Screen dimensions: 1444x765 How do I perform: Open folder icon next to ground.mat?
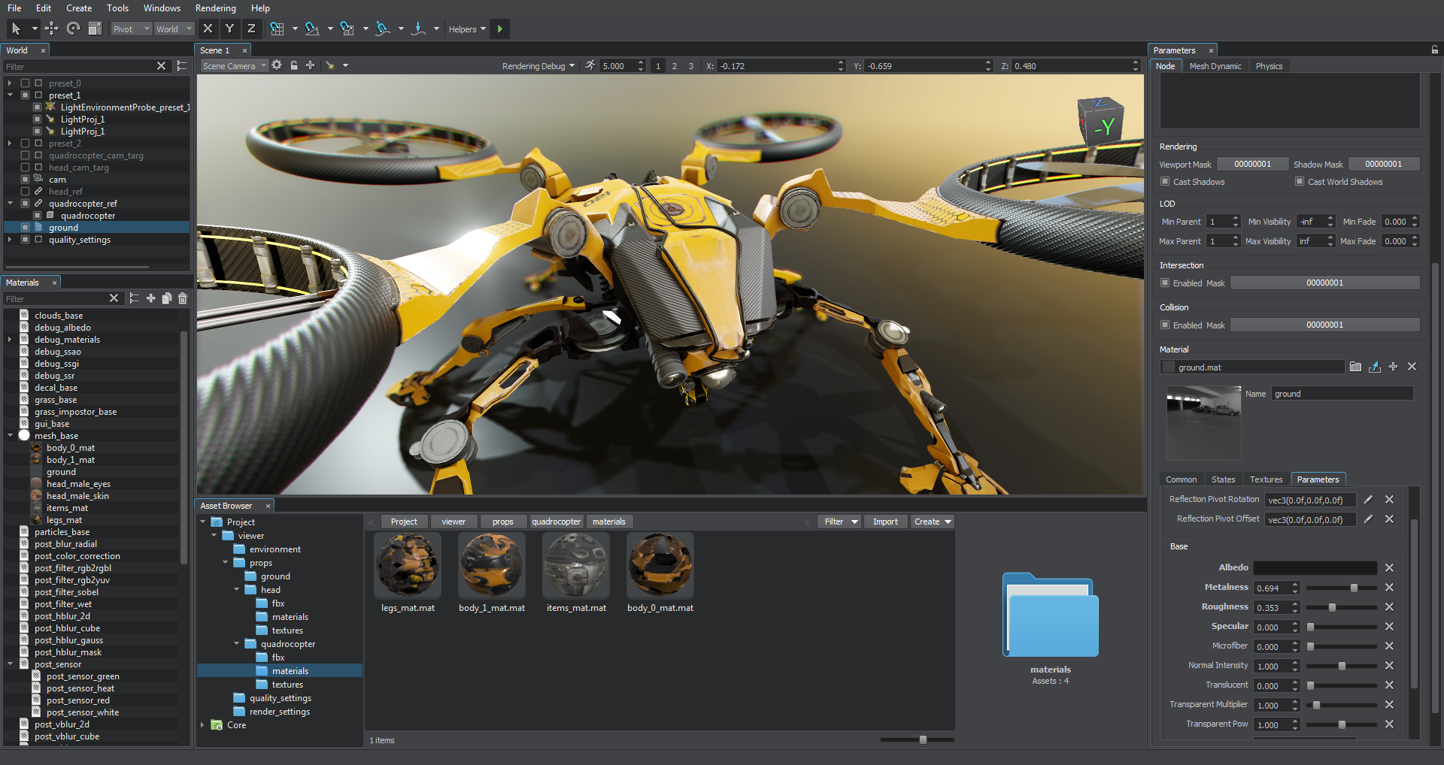tap(1355, 367)
